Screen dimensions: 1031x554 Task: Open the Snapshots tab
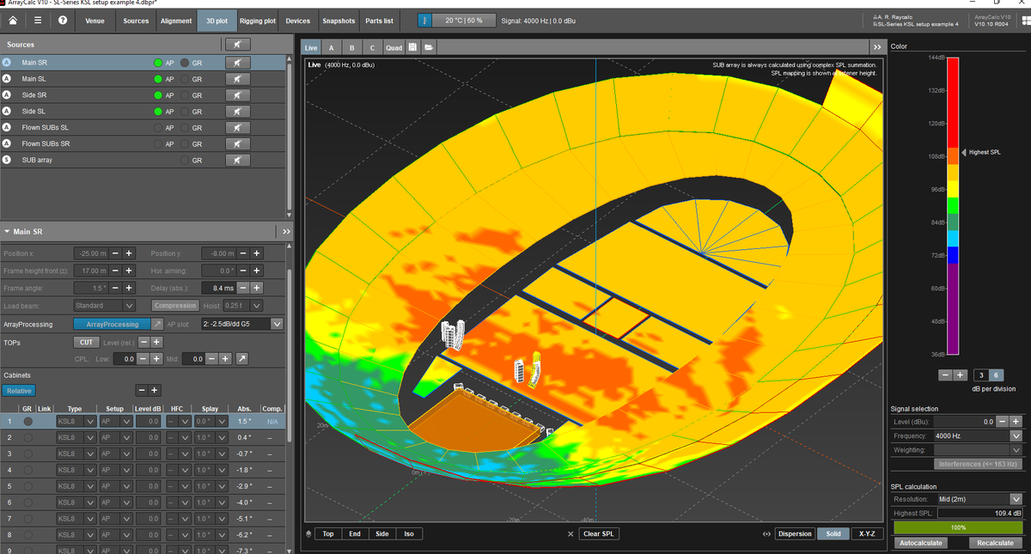click(339, 20)
